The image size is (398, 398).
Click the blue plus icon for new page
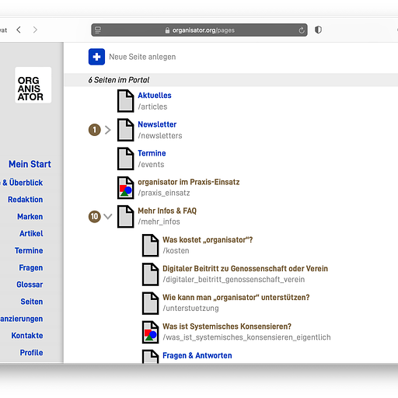tap(96, 57)
